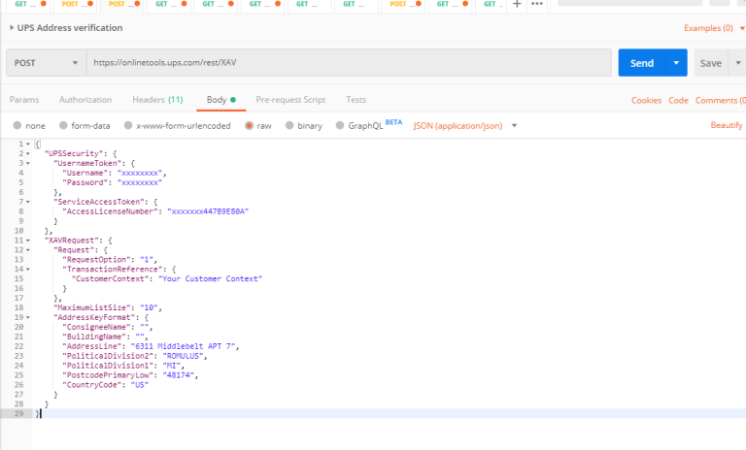Click the Beautify link
This screenshot has height=450, width=746.
[x=726, y=126]
